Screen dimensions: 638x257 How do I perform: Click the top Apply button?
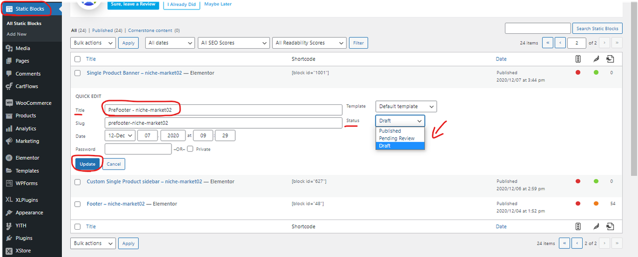pos(129,43)
